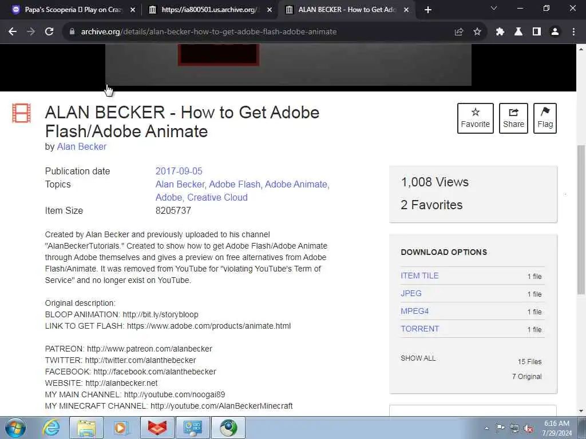Open the Adobe topic link

169,197
